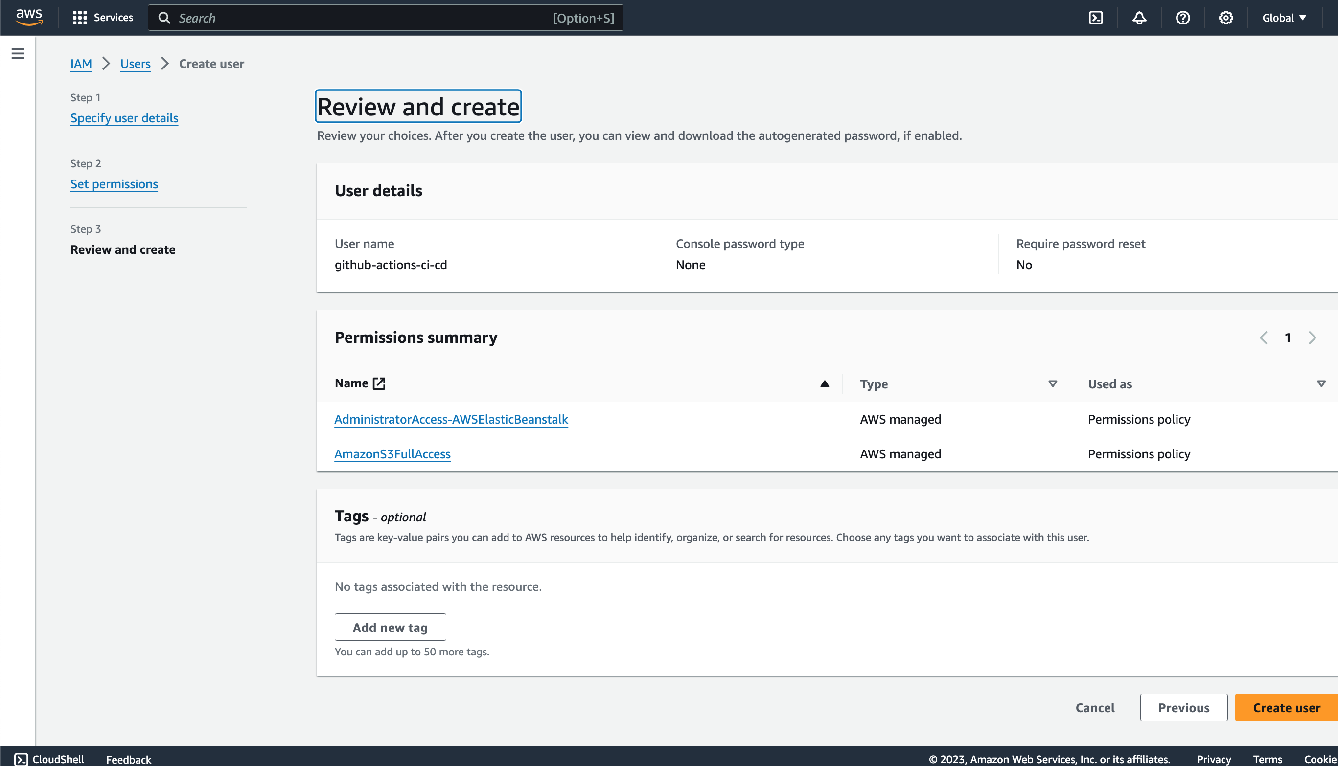Expand the Global region dropdown
Screen dimensions: 1338x766
point(1284,18)
